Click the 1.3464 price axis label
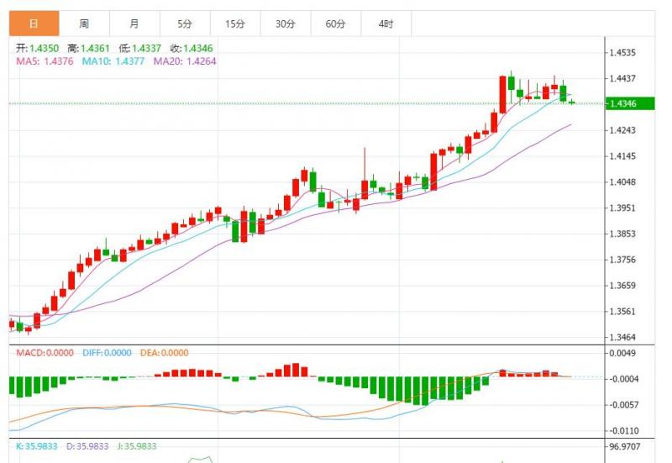 point(622,338)
